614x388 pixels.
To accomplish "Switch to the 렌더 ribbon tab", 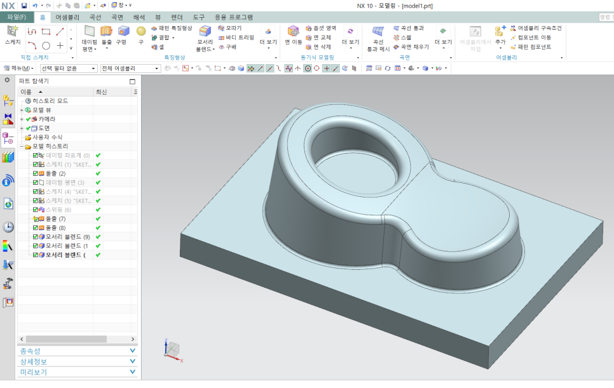I will 177,17.
